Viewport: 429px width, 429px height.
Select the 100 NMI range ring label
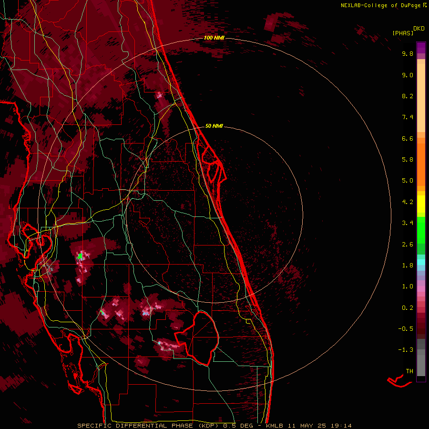click(214, 38)
